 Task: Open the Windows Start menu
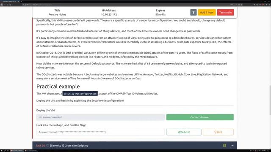(x=1, y=151)
